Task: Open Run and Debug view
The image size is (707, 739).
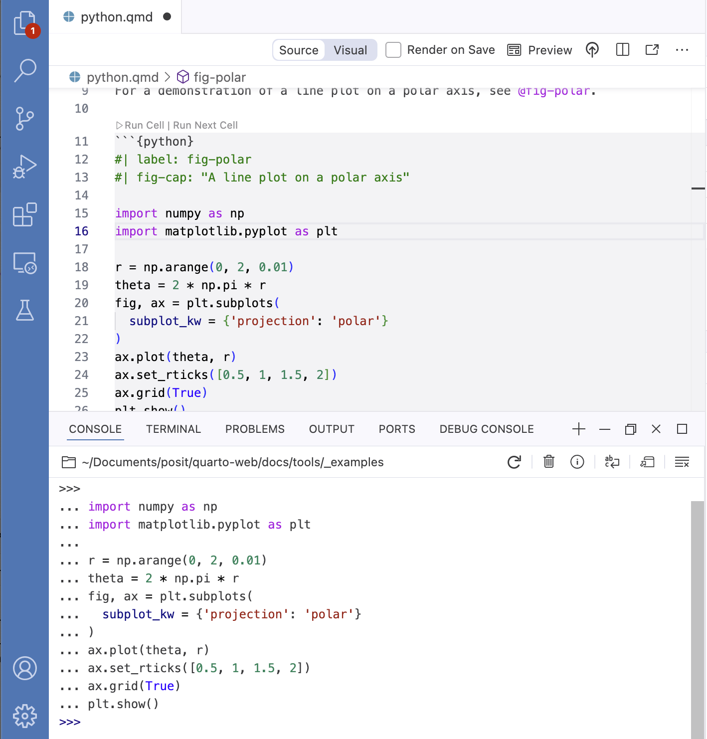Action: tap(25, 167)
